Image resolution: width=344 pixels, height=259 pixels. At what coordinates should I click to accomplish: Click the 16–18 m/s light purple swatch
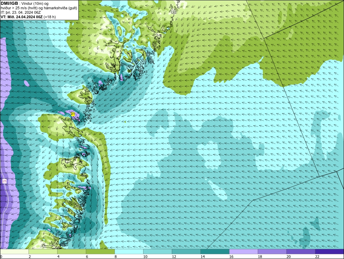click(244, 251)
